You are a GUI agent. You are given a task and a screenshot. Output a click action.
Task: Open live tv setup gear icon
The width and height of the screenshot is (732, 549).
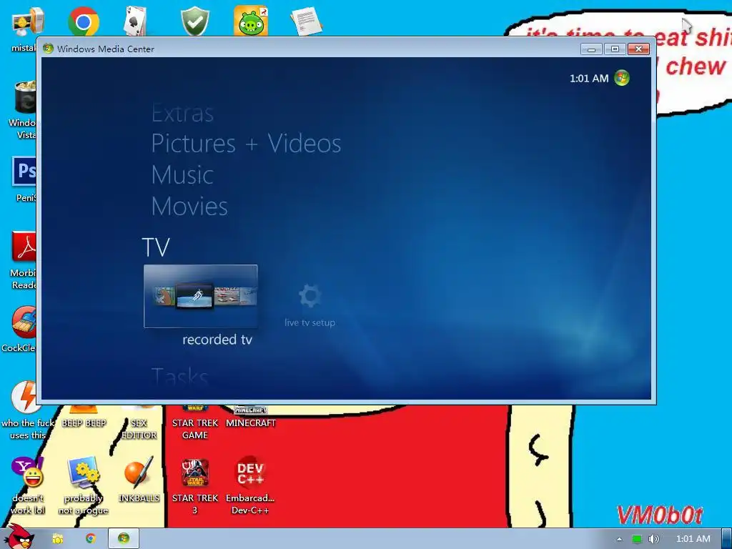(x=310, y=295)
